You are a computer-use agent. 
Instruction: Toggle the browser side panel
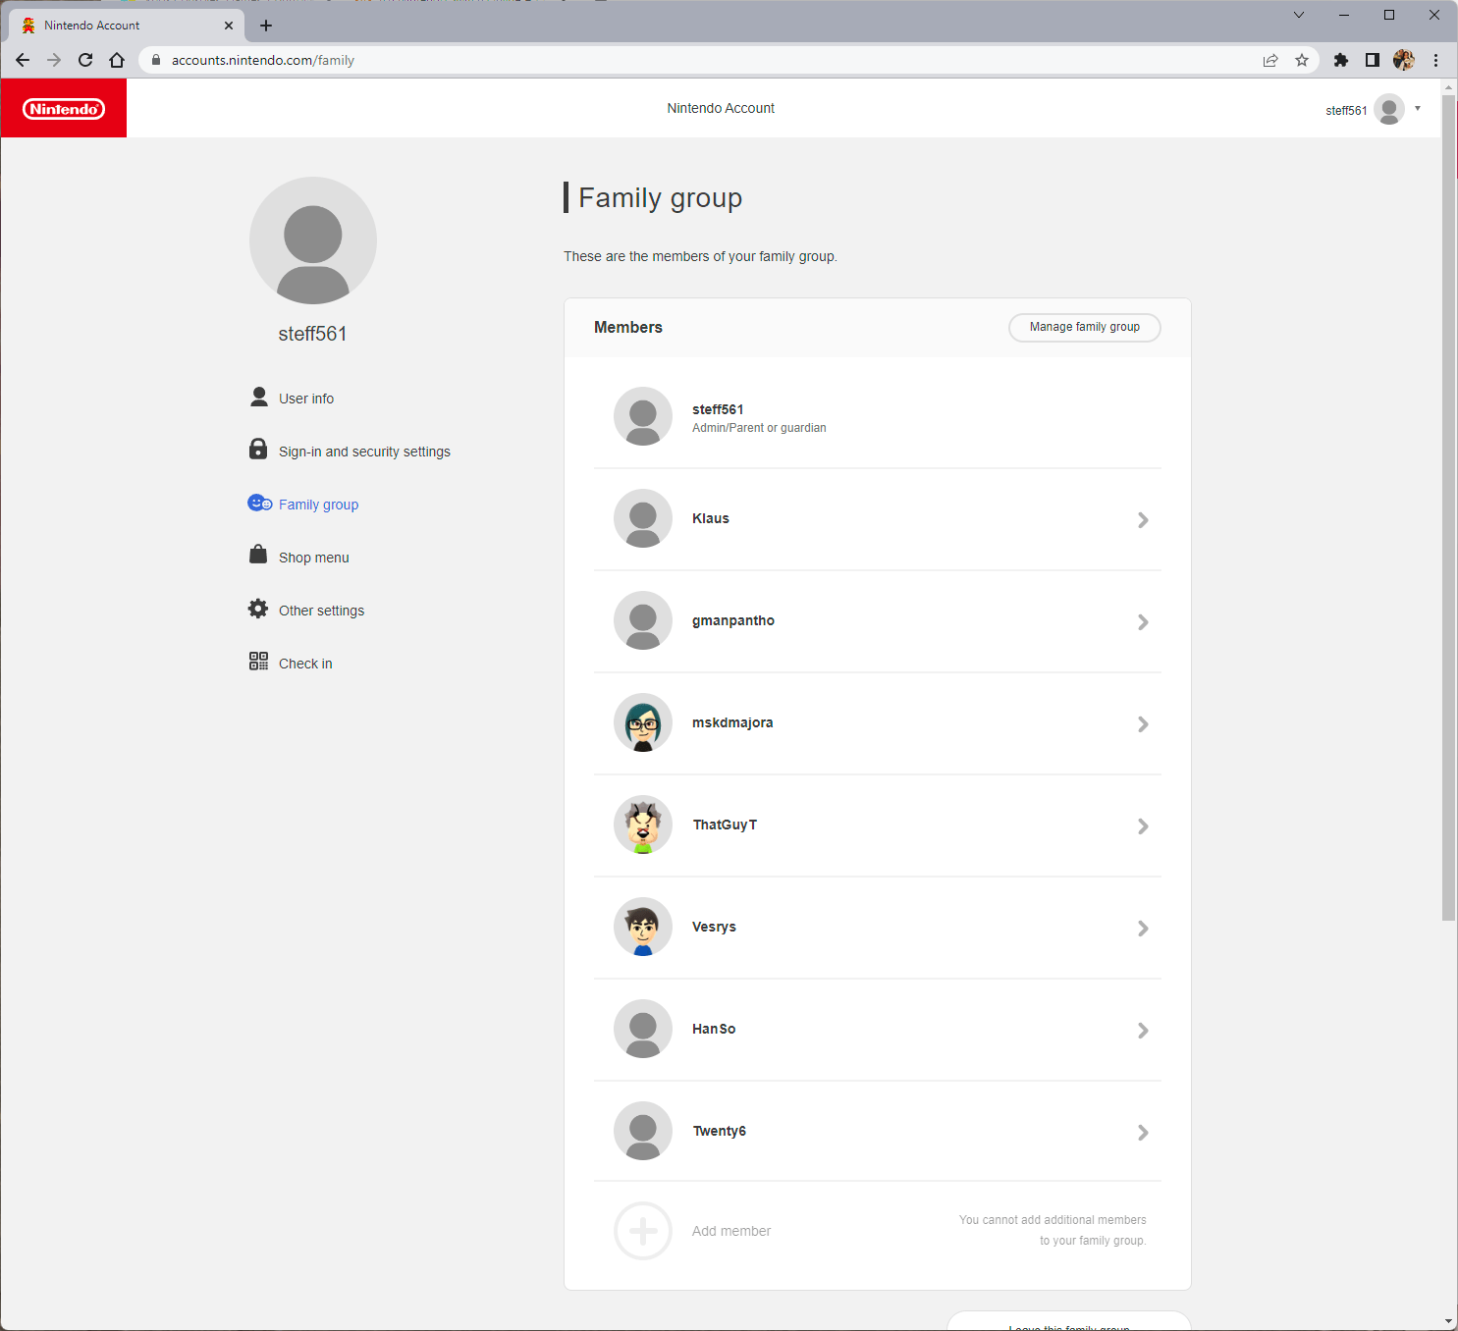pos(1373,60)
